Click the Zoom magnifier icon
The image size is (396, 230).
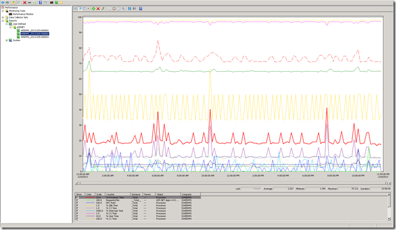(x=123, y=9)
